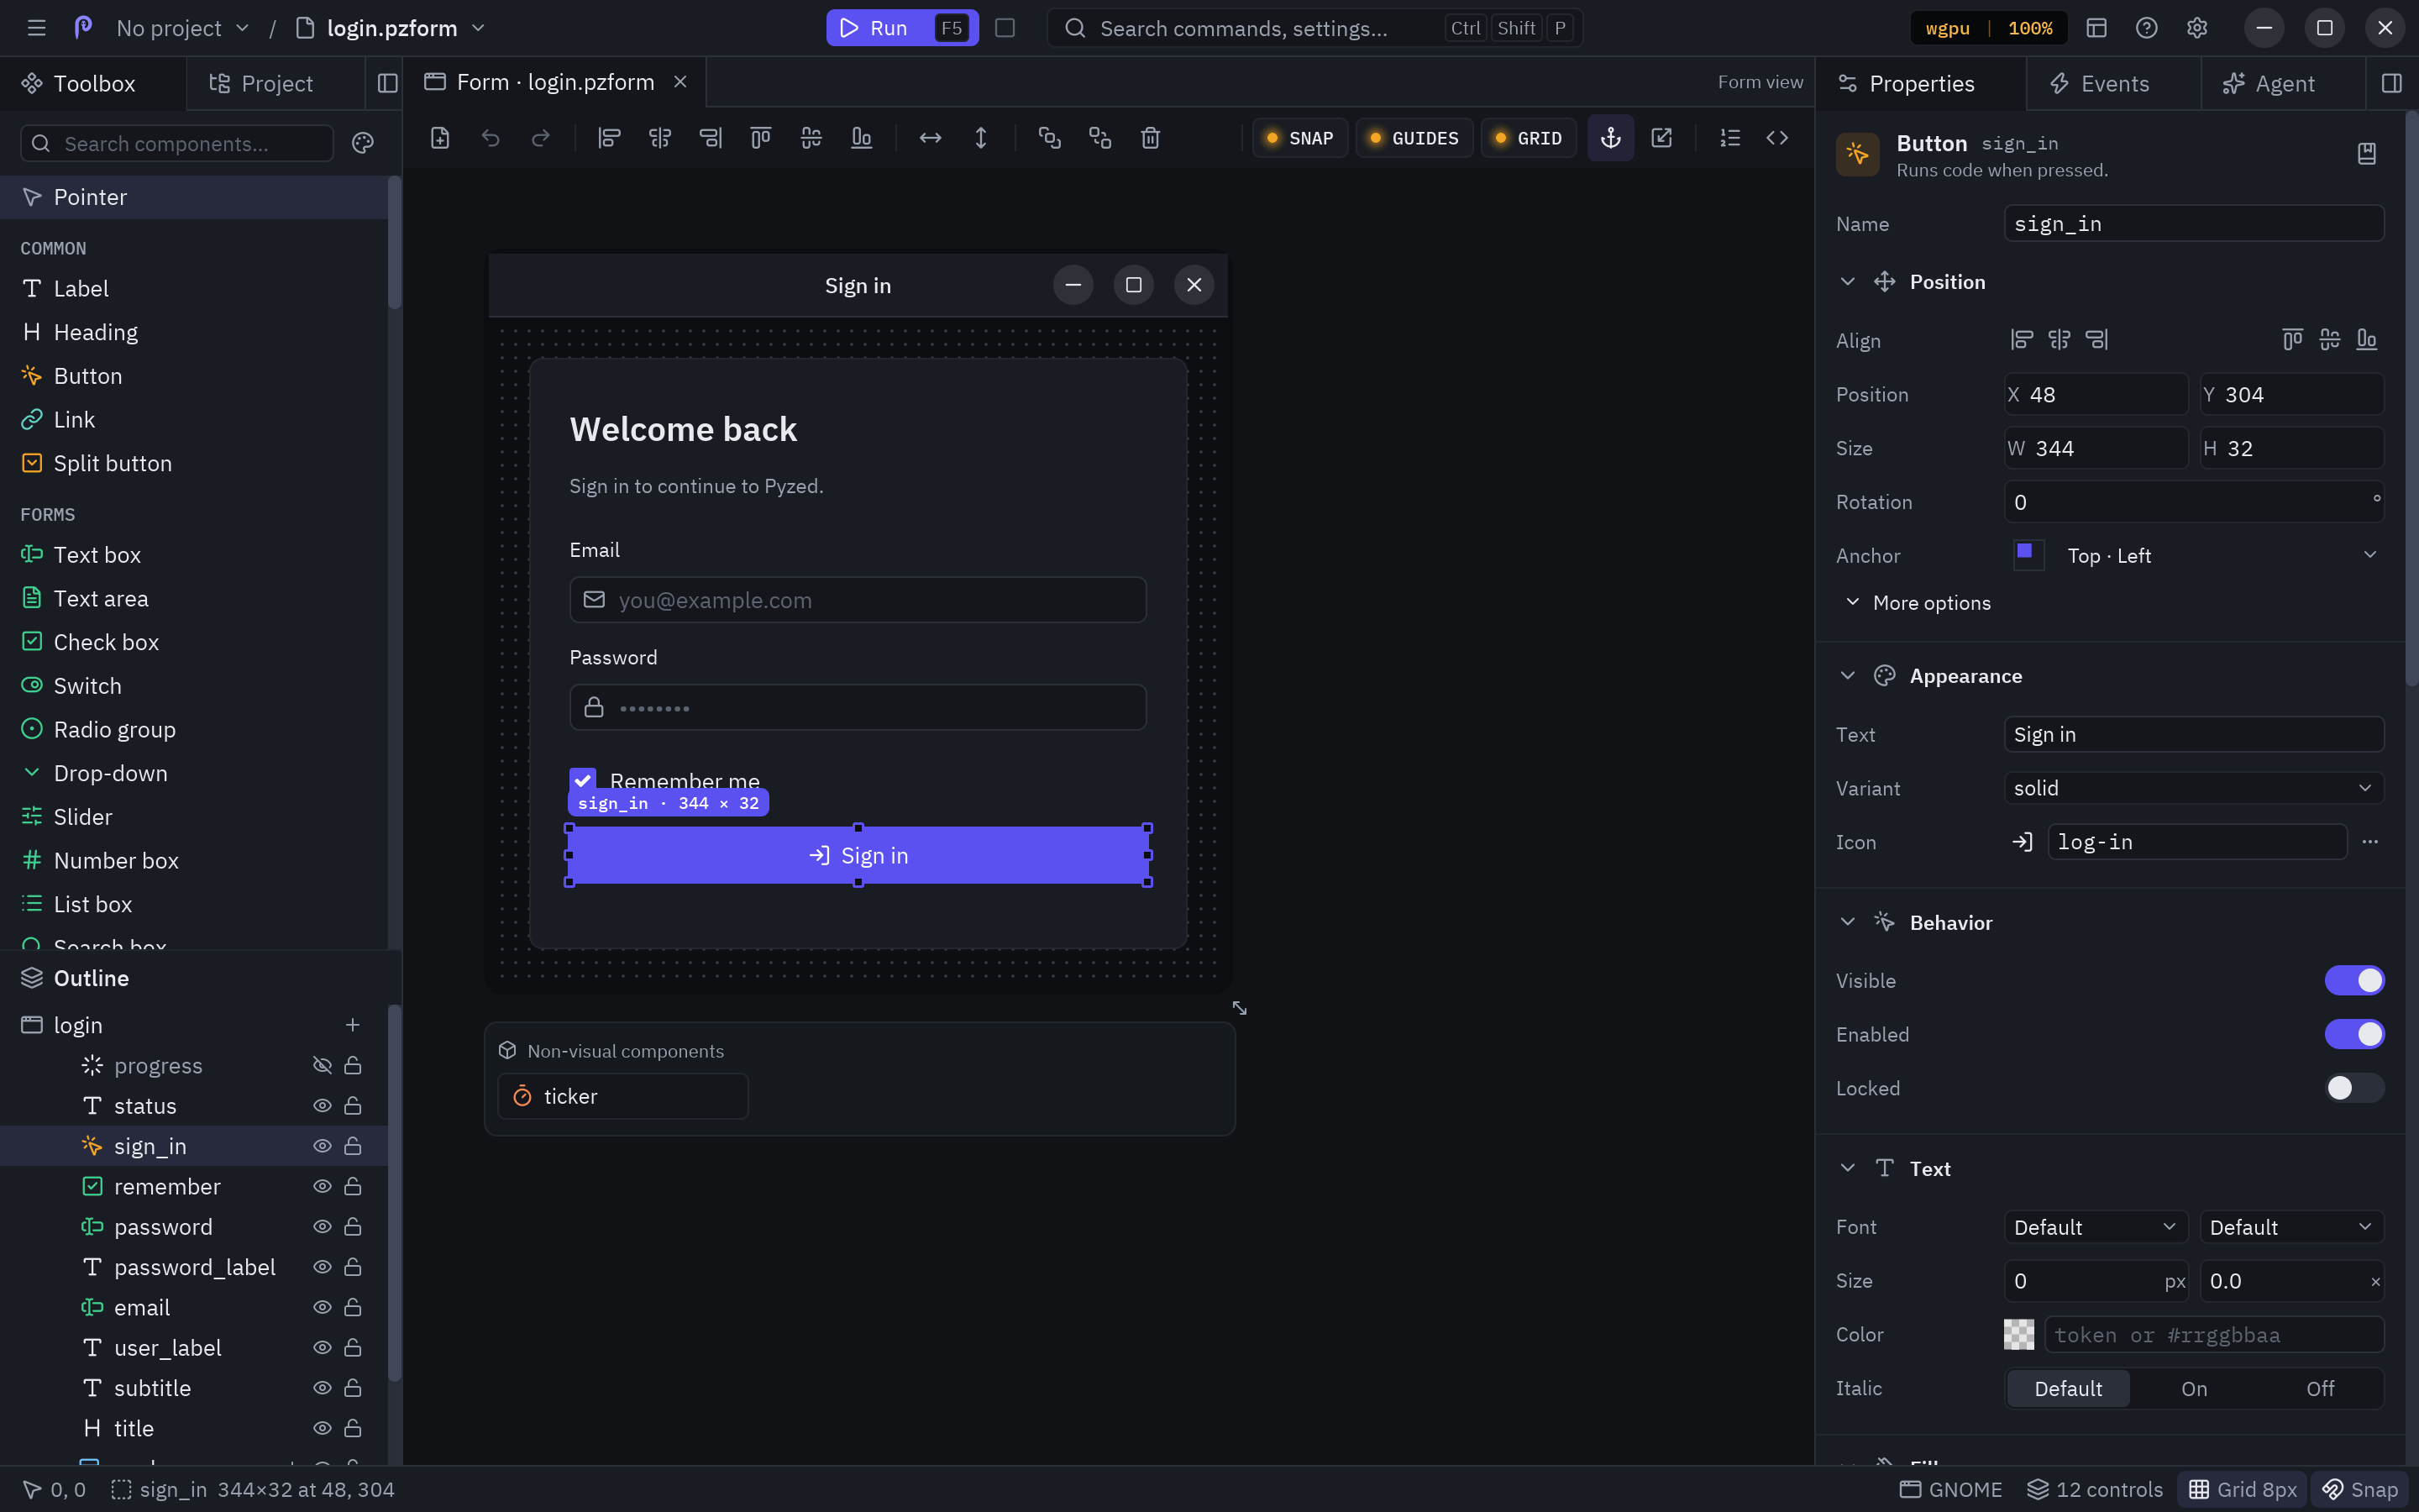Collapse the Behavior section
The height and width of the screenshot is (1512, 2419).
[x=1847, y=923]
